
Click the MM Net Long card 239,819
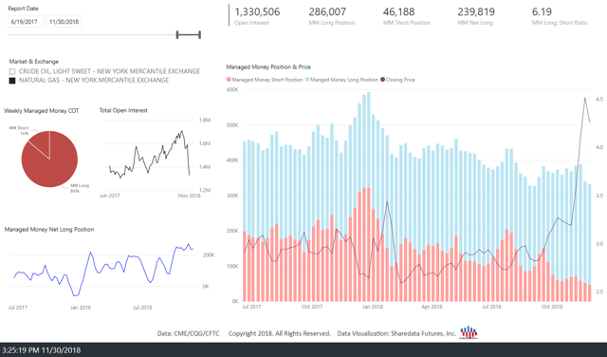click(476, 16)
